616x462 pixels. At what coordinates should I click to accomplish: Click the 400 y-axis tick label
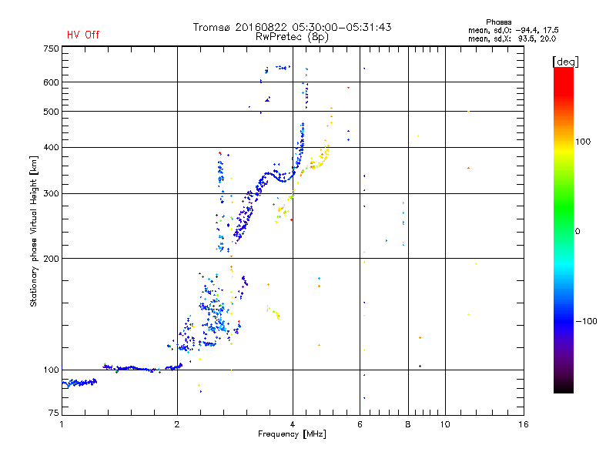coord(51,147)
